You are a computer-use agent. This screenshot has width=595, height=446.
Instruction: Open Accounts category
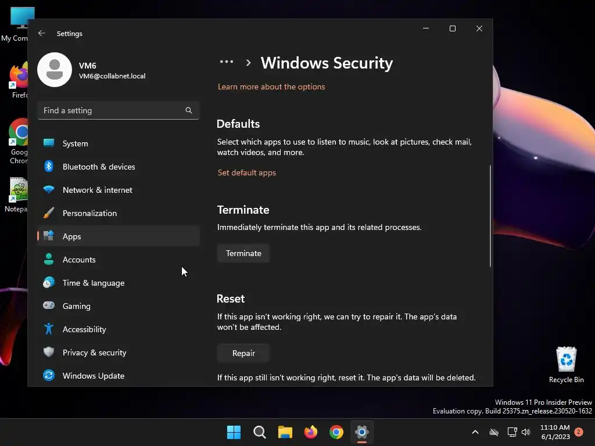(119, 260)
